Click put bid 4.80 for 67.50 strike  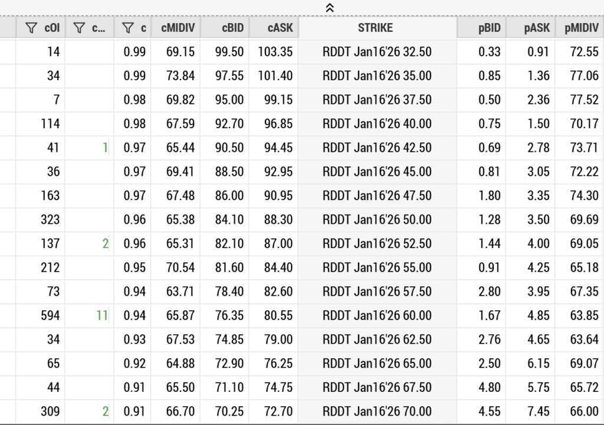pos(489,387)
